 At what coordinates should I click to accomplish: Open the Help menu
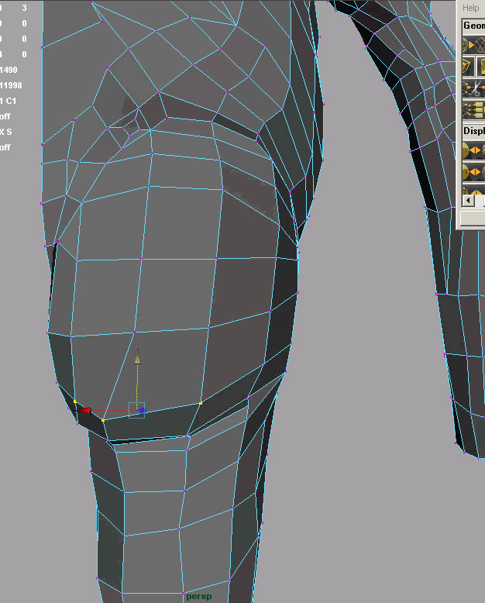471,8
